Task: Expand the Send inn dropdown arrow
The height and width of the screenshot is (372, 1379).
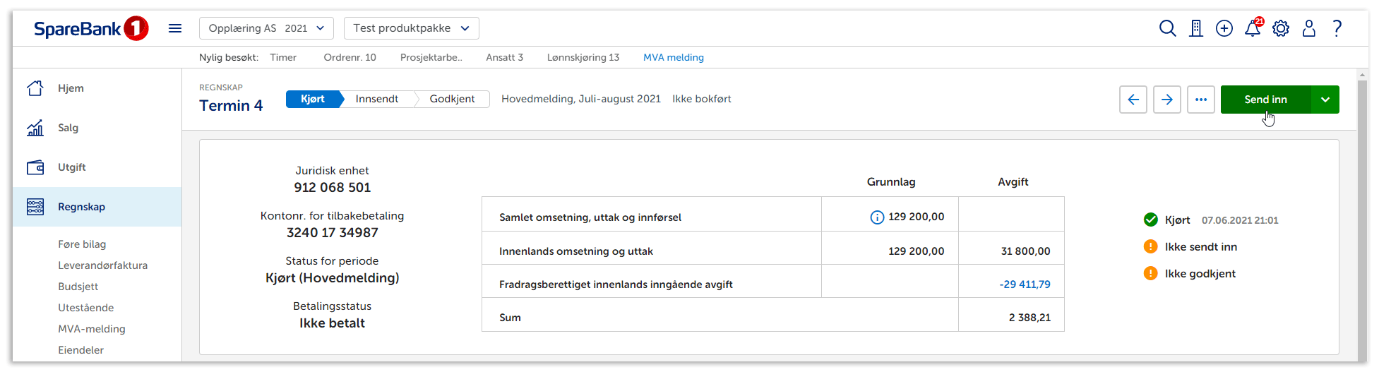Action: 1325,100
